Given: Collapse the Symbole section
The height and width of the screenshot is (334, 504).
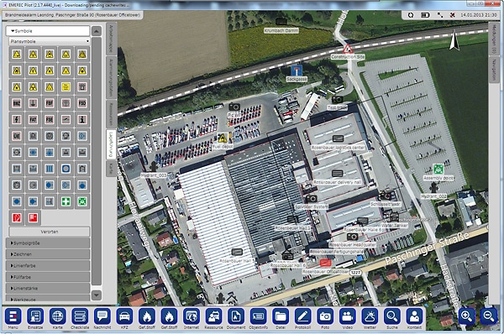Looking at the screenshot, I should tap(48, 31).
